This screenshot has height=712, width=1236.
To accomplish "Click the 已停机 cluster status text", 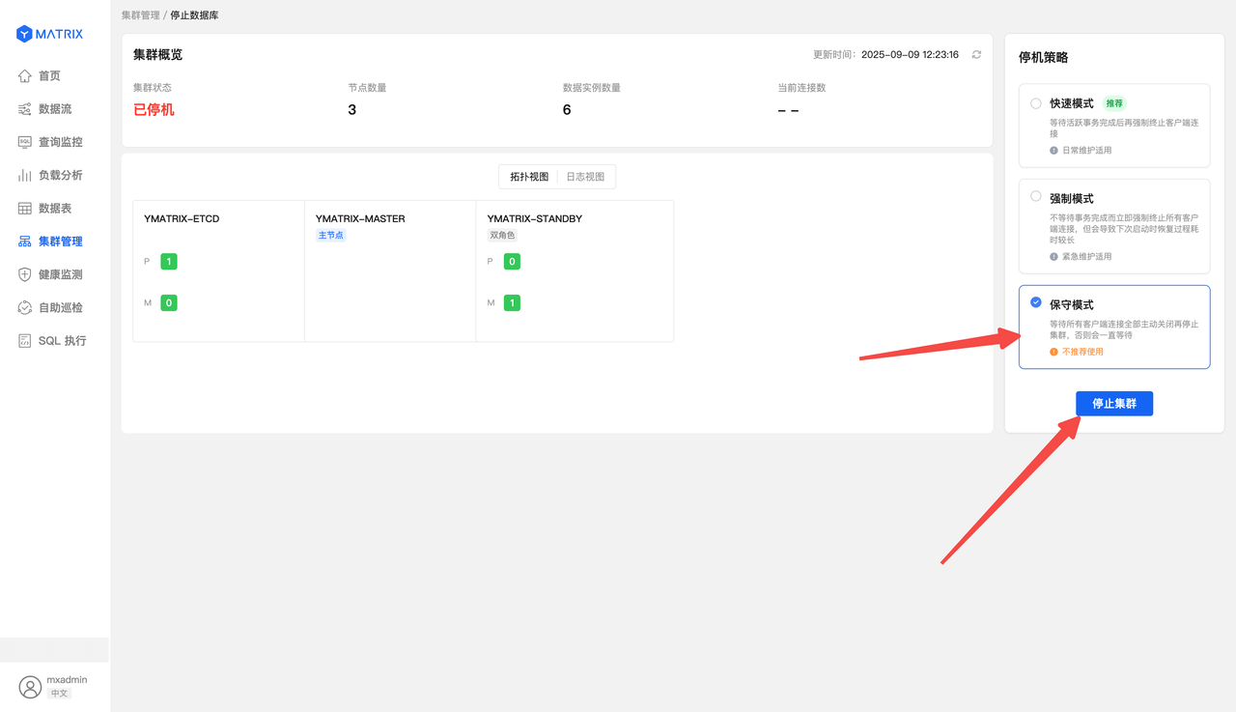I will 154,110.
